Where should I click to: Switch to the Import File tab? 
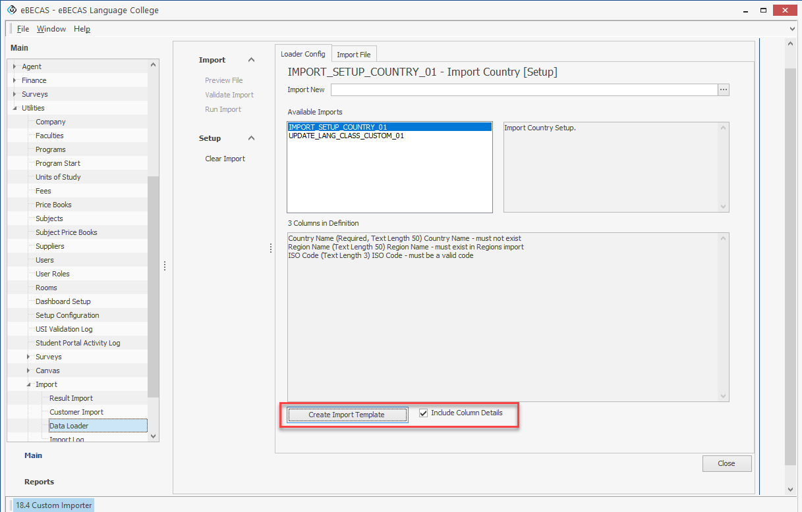point(353,55)
